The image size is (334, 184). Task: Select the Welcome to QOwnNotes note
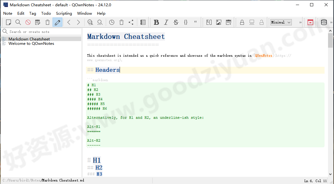(31, 44)
